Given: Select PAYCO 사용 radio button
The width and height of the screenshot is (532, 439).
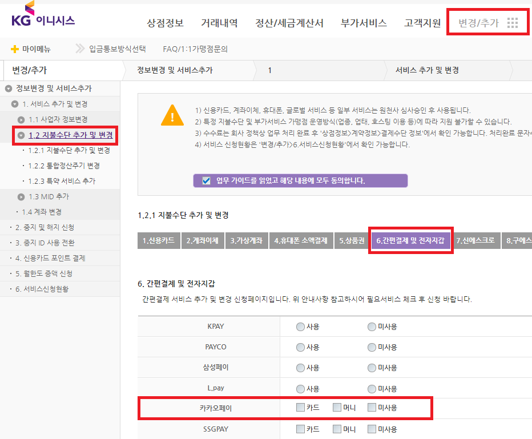Looking at the screenshot, I should (300, 348).
